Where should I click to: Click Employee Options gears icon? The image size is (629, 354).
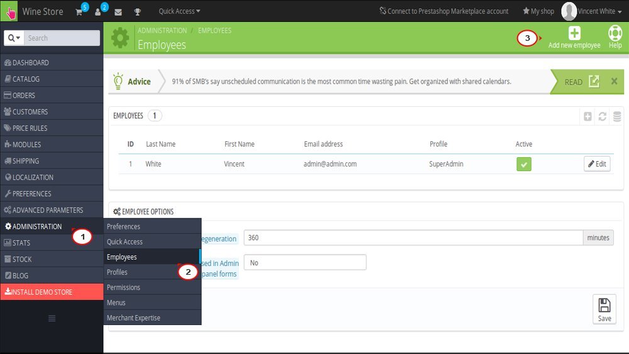click(117, 212)
